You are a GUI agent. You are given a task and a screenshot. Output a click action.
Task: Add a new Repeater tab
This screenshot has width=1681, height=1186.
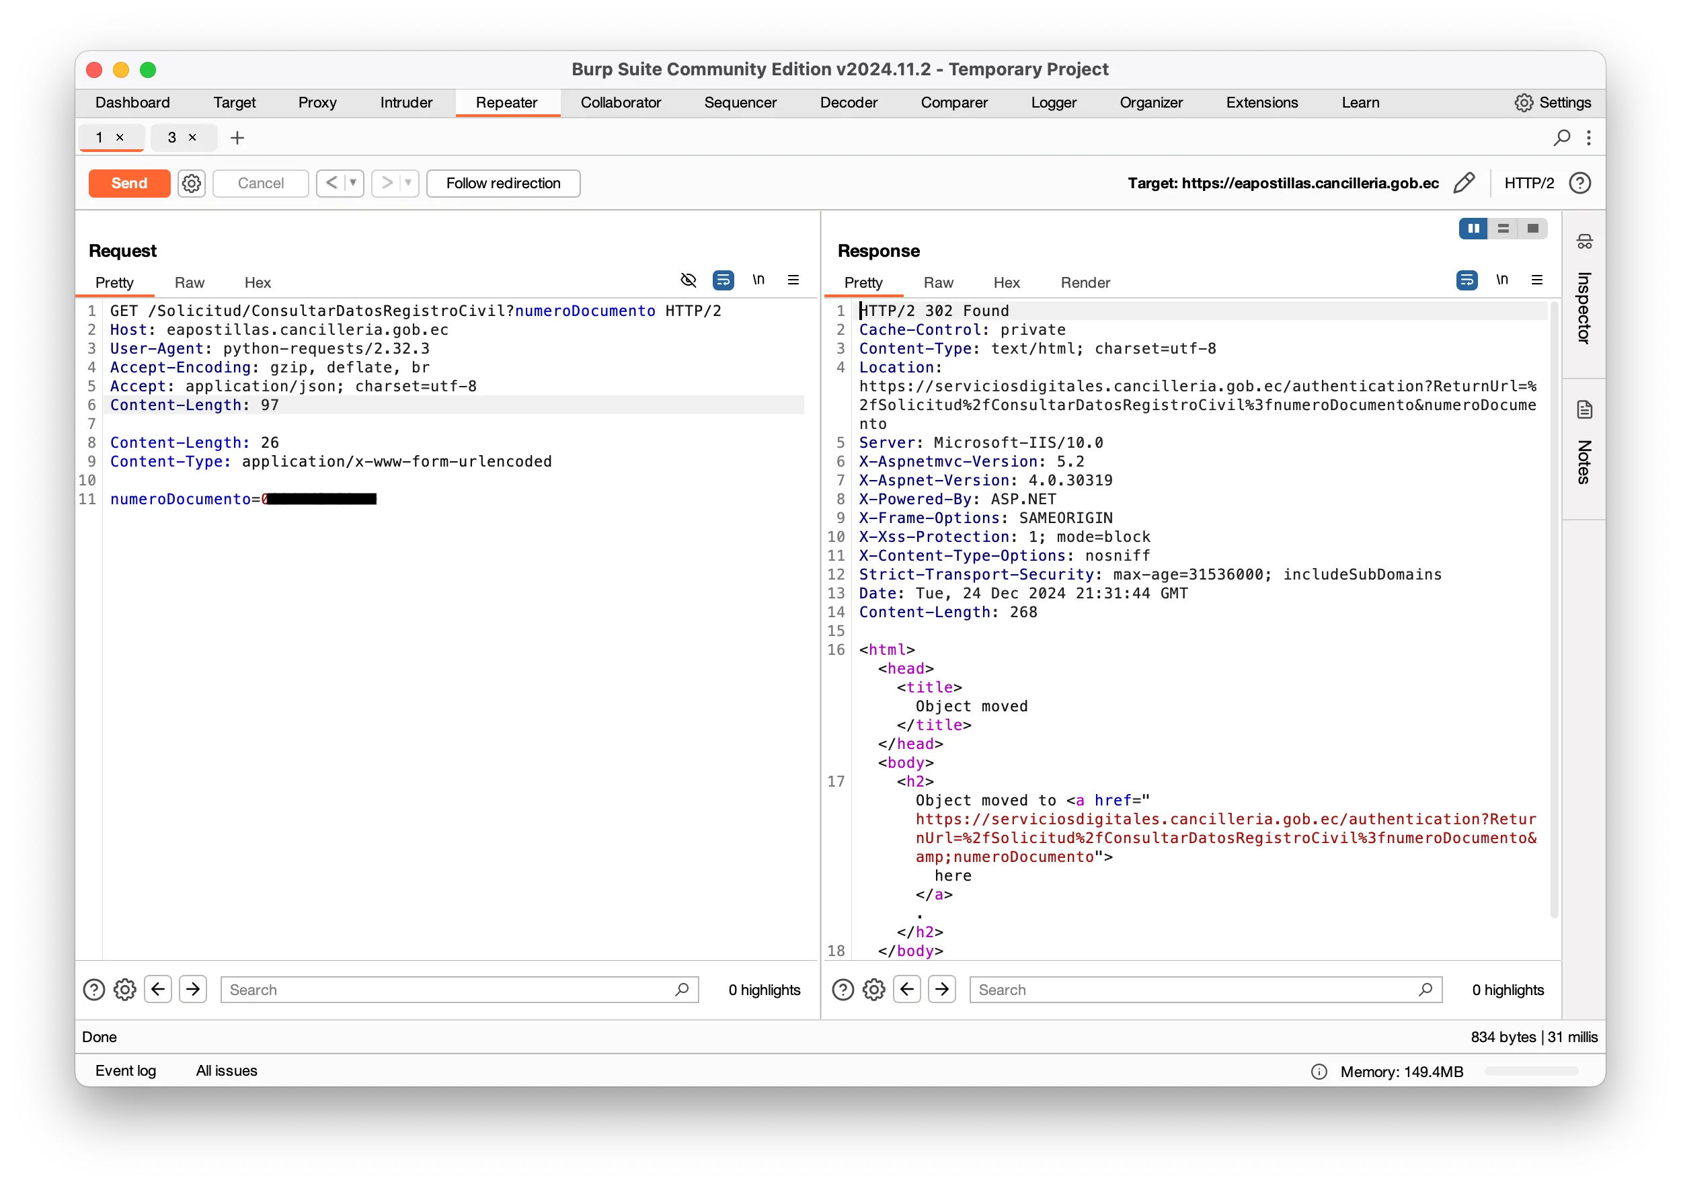coord(237,138)
